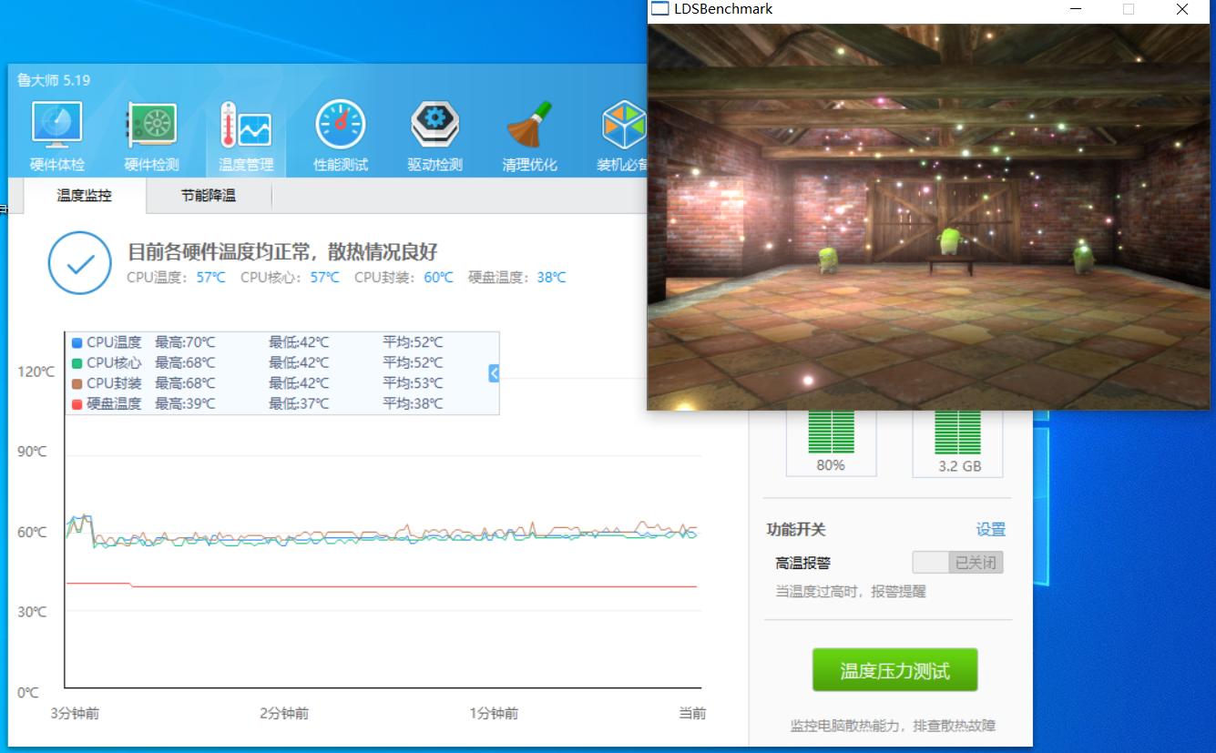Image resolution: width=1216 pixels, height=753 pixels.
Task: Click the 3分钟前 time axis label
Action: point(75,714)
